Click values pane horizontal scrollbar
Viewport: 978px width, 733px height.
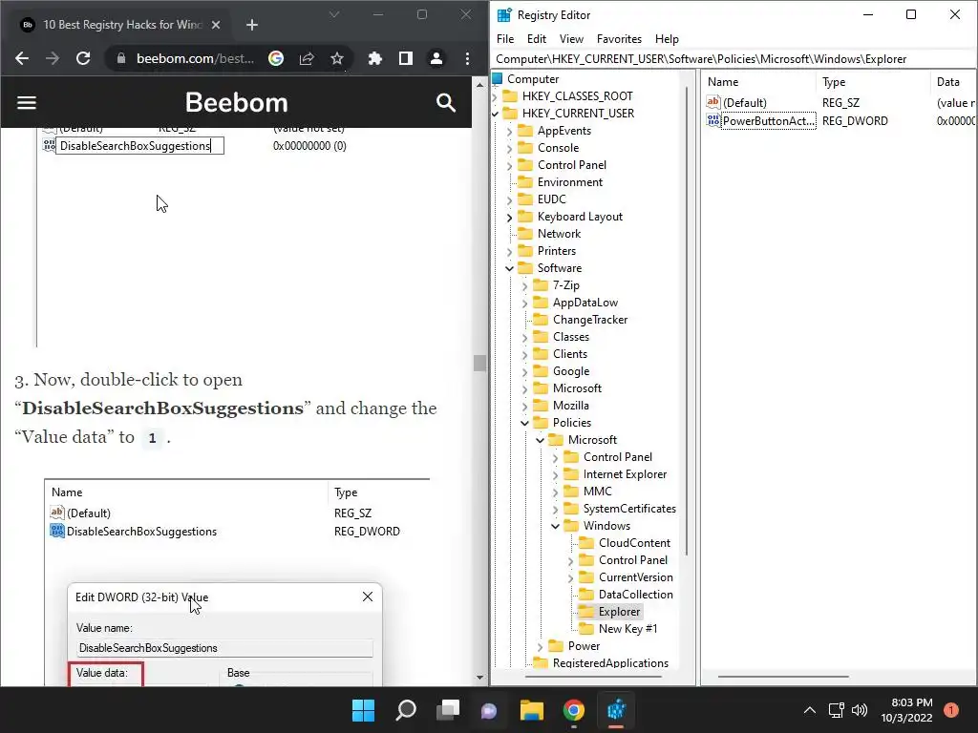[x=783, y=677]
